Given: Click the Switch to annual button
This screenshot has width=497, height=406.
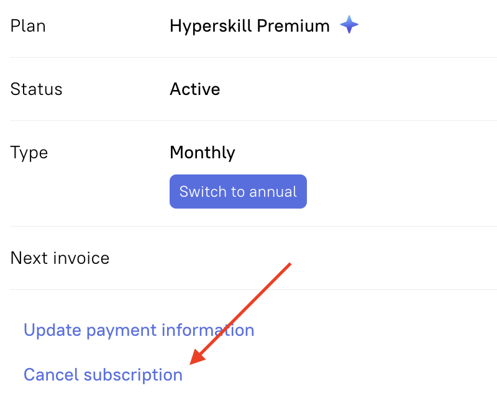Looking at the screenshot, I should tap(238, 191).
